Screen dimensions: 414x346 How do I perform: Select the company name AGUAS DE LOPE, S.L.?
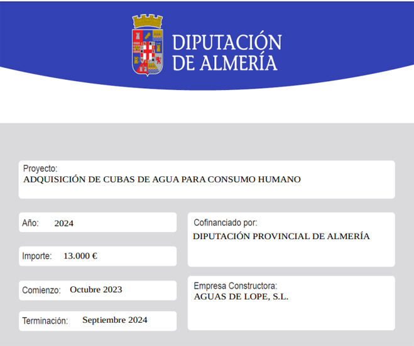click(241, 296)
